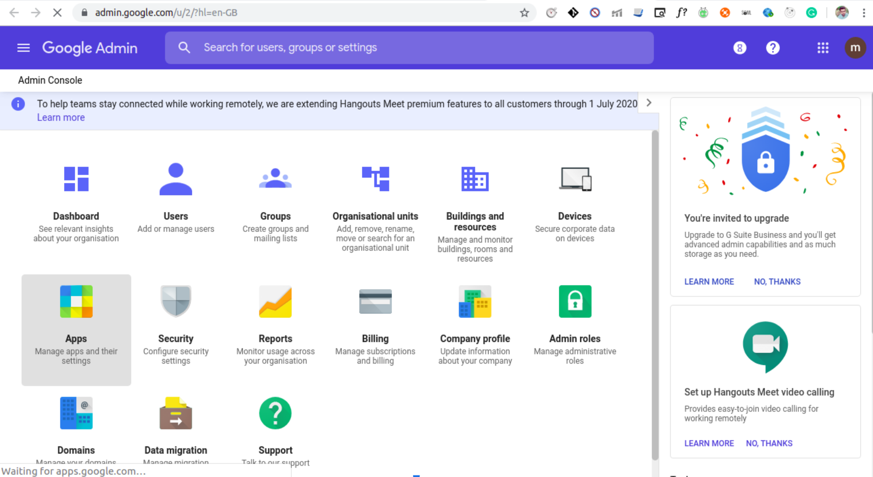
Task: Click the 'Data migration' heading text
Action: coord(176,450)
